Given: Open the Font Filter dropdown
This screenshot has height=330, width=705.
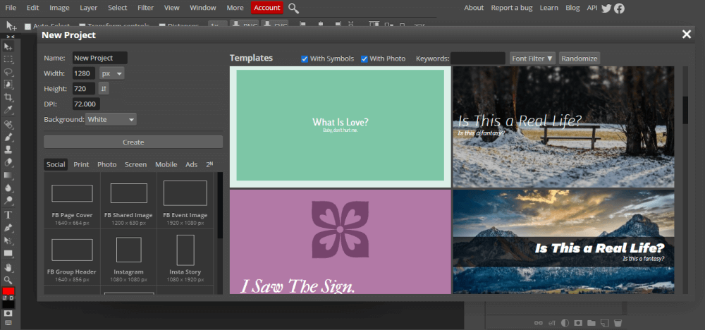Looking at the screenshot, I should 532,59.
